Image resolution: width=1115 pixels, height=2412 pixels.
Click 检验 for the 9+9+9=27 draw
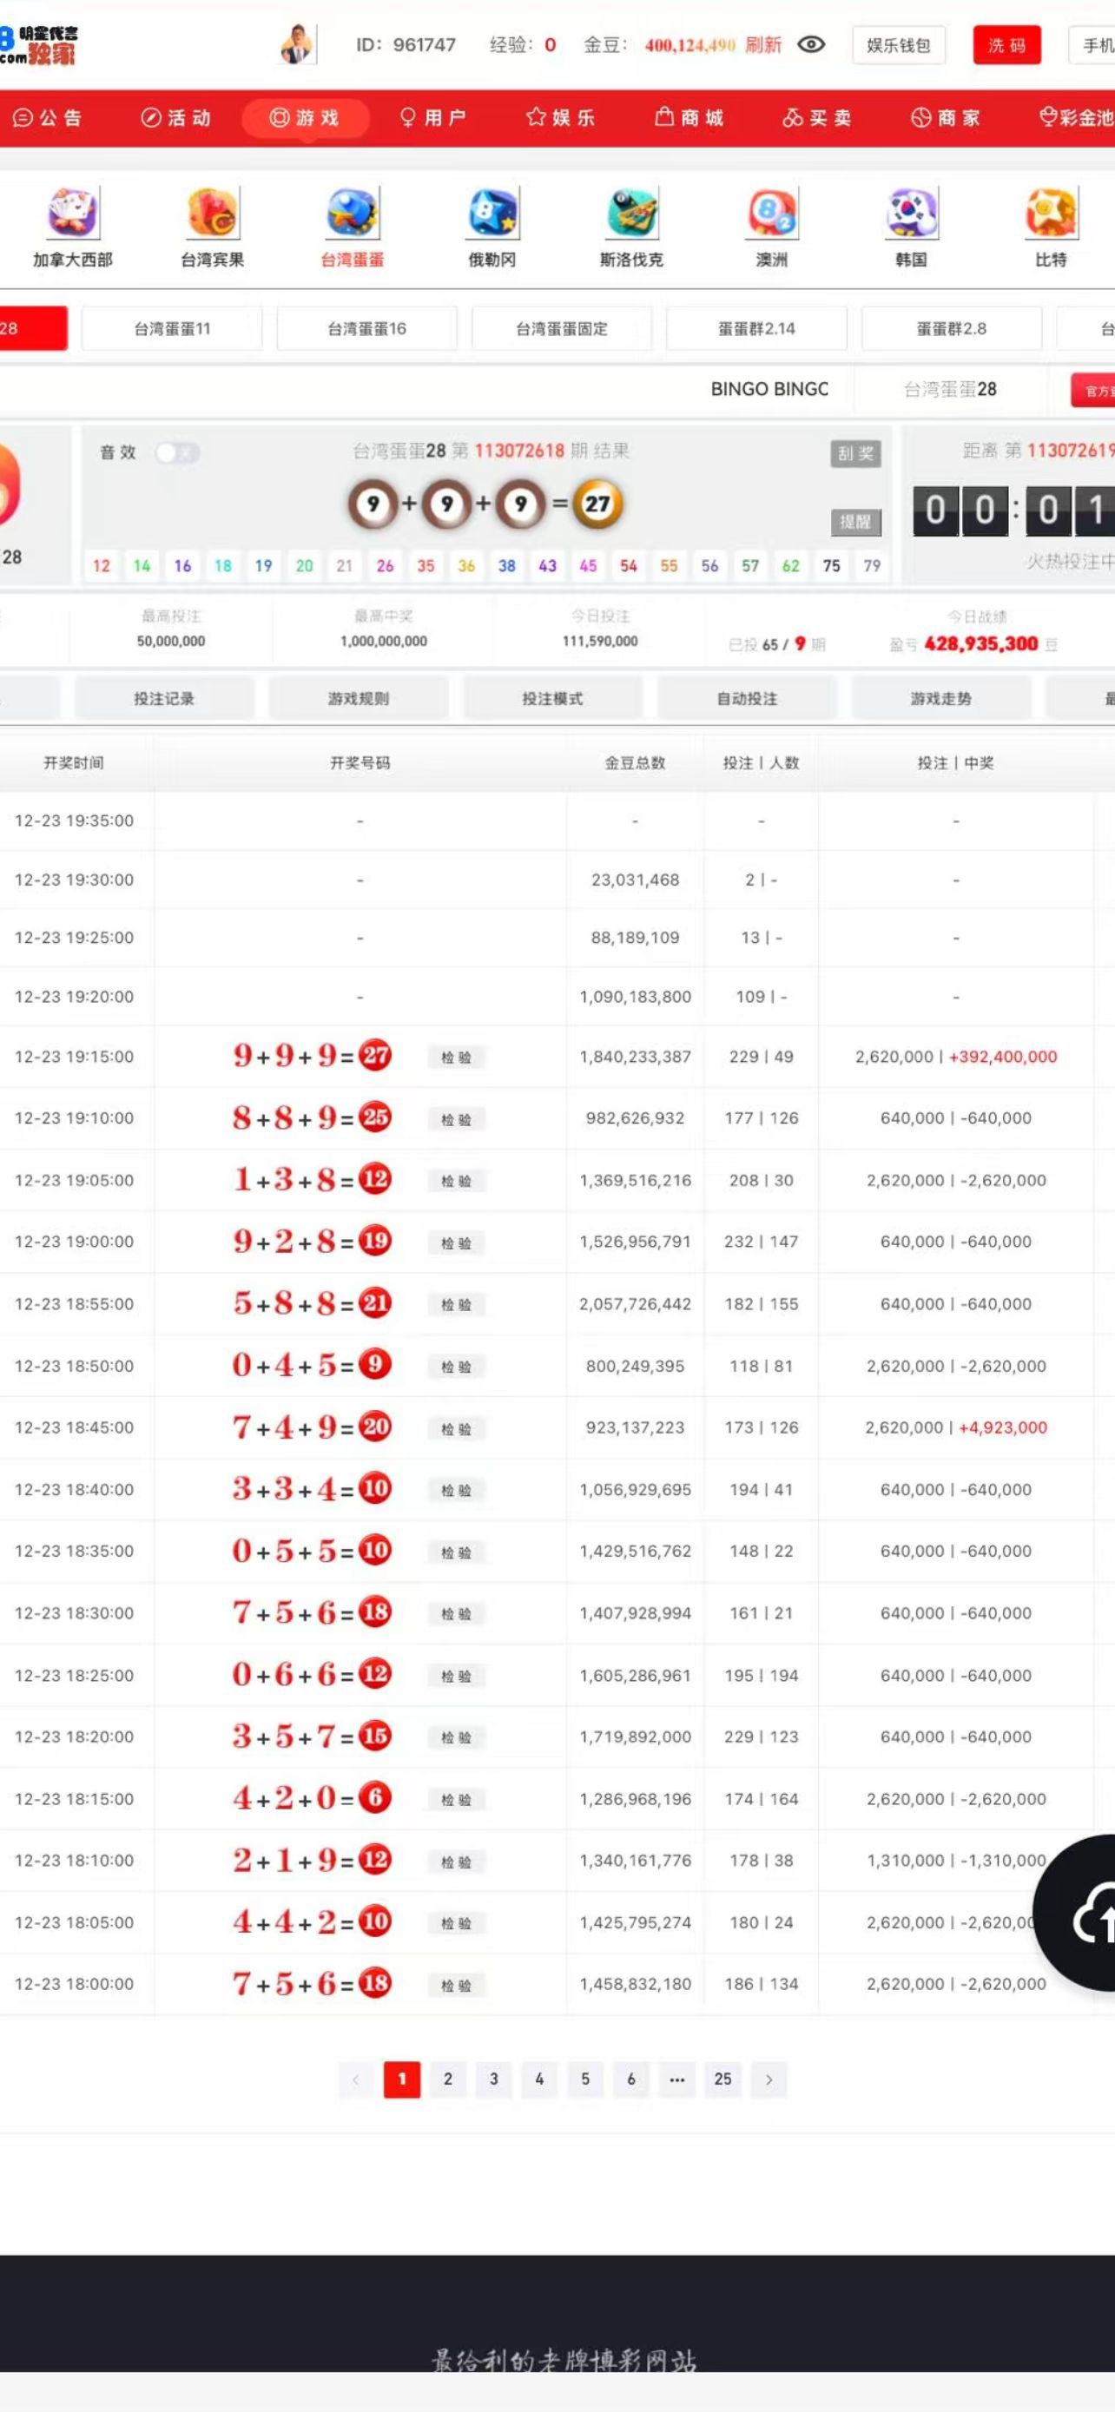point(456,1058)
